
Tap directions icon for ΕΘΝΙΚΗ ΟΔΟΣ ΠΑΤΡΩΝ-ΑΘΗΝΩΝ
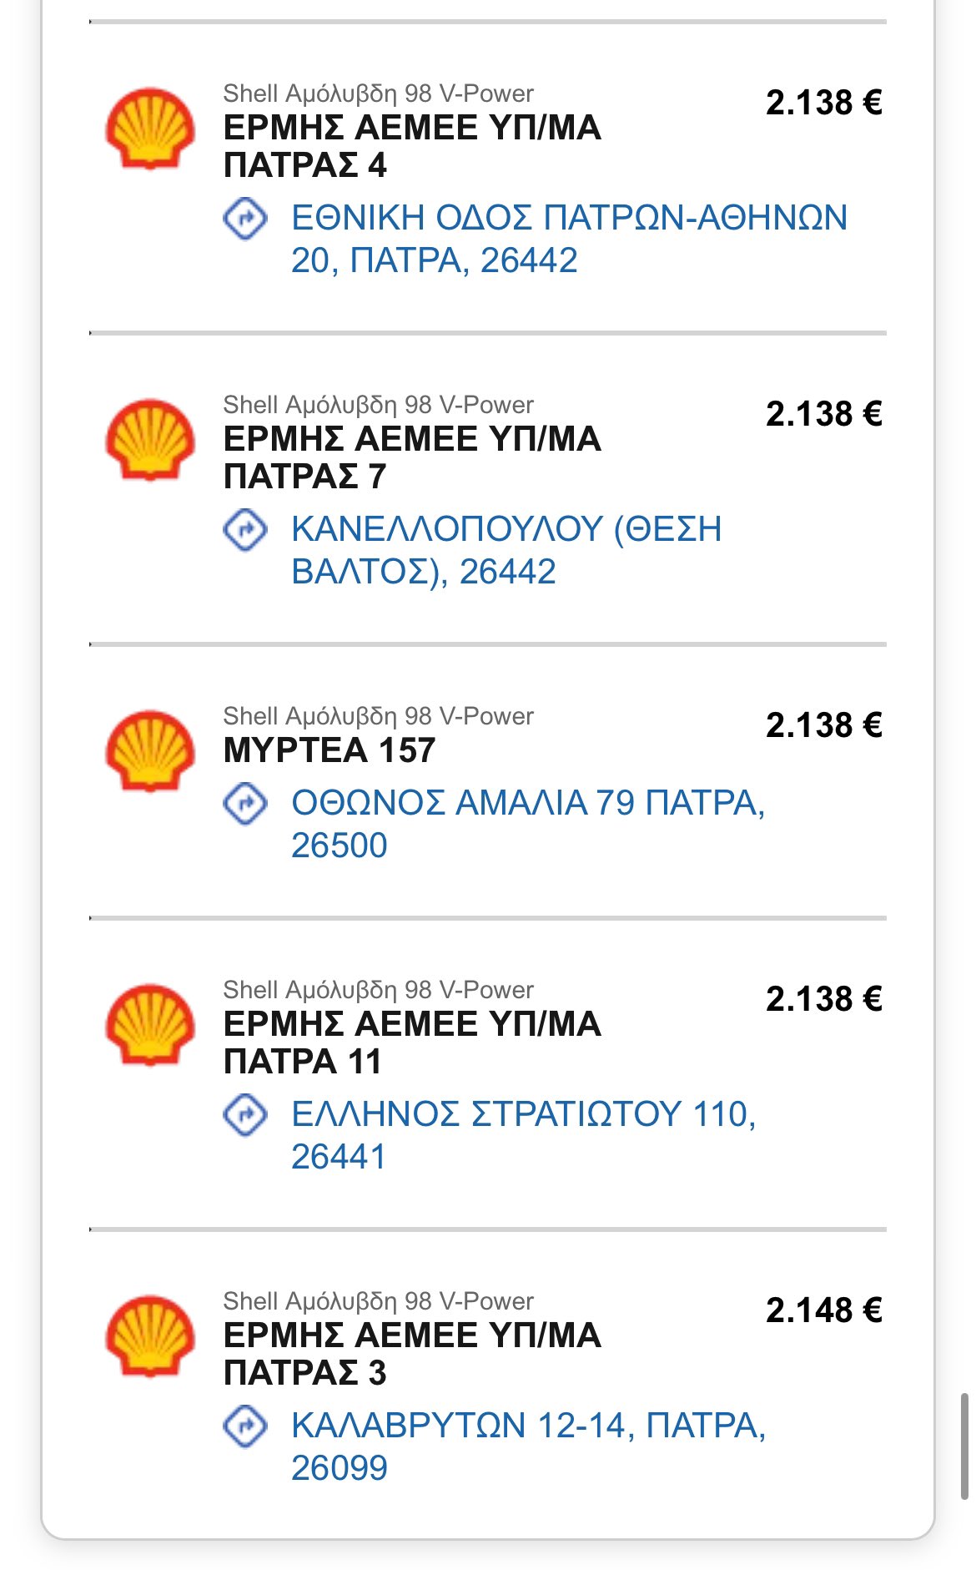coord(245,220)
